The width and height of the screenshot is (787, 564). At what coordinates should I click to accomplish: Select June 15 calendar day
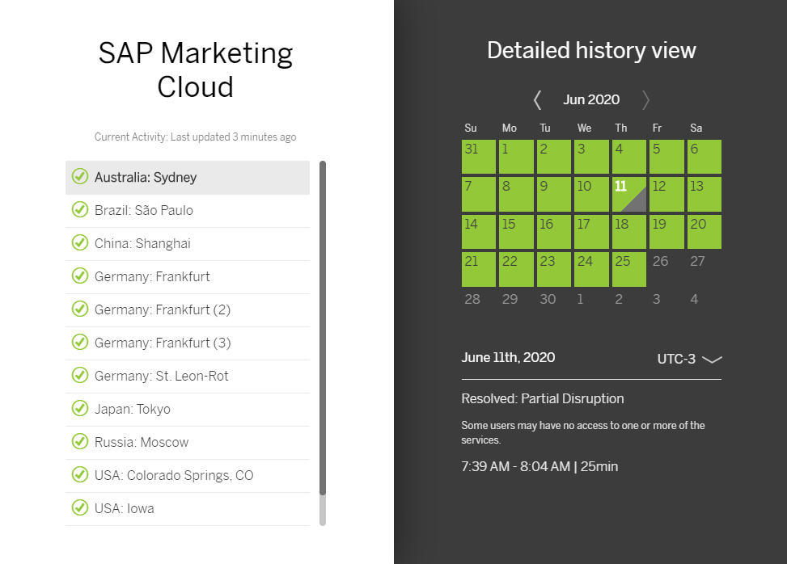(516, 232)
